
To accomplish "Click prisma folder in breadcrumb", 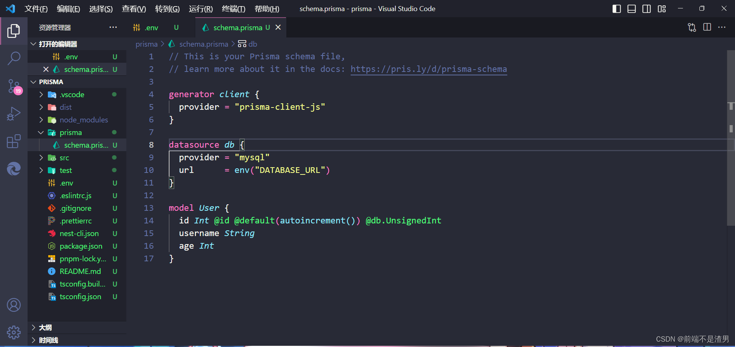I will click(x=147, y=44).
